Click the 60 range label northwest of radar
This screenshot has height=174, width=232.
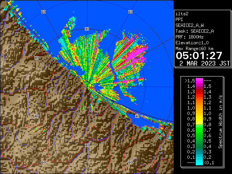click(43, 12)
